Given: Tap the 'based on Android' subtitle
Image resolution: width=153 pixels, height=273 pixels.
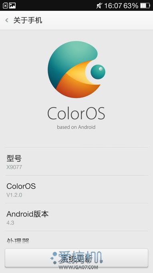Looking at the screenshot, I should pyautogui.click(x=76, y=127).
